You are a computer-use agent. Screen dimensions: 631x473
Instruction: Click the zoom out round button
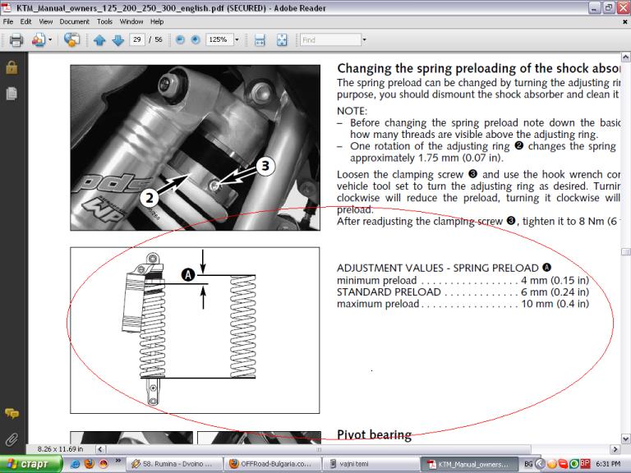180,39
